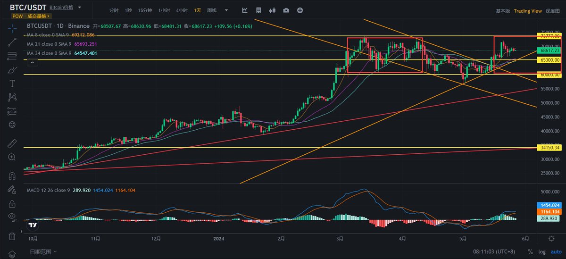
Task: Toggle lock all drawing tools
Action: (x=12, y=203)
